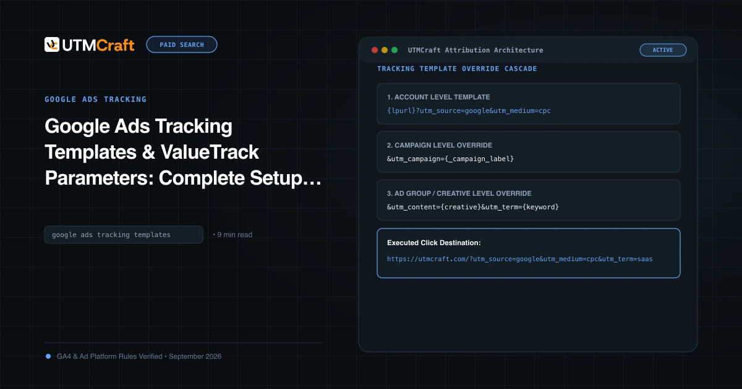Image resolution: width=742 pixels, height=389 pixels.
Task: Click the red window dot
Action: (x=374, y=50)
